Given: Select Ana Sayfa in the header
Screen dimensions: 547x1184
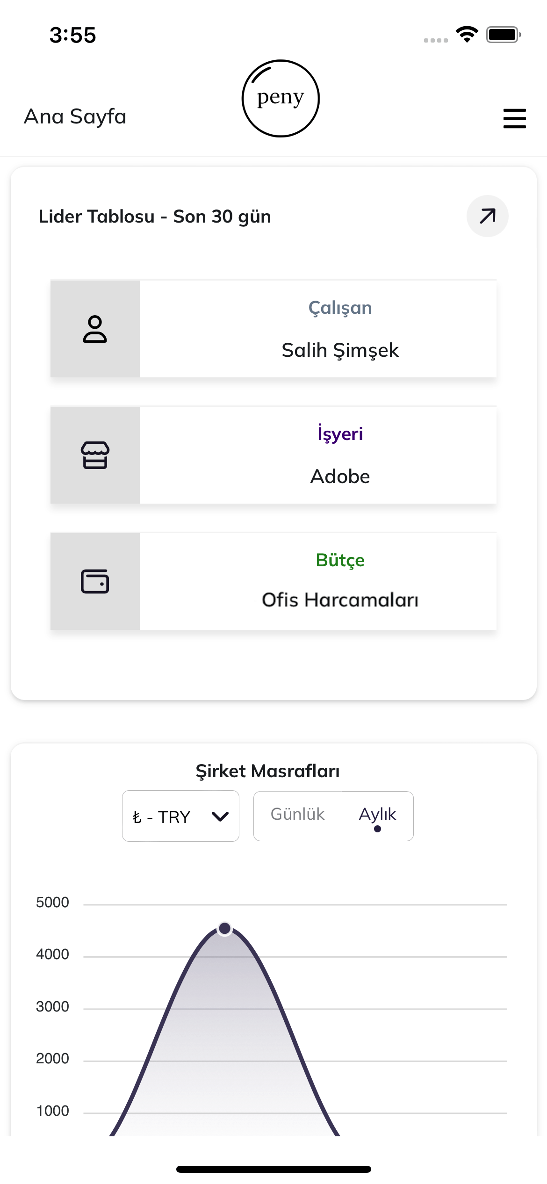Looking at the screenshot, I should (75, 117).
